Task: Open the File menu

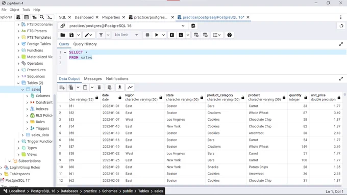Action: point(4,10)
